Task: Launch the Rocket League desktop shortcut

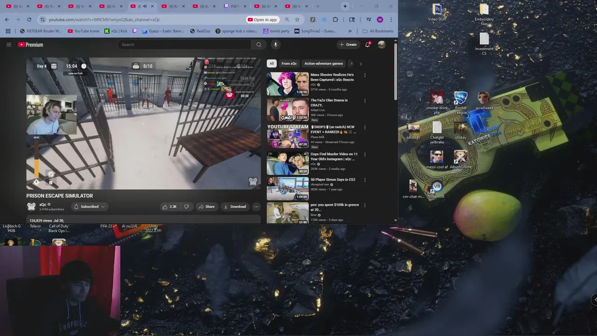Action: (x=461, y=103)
